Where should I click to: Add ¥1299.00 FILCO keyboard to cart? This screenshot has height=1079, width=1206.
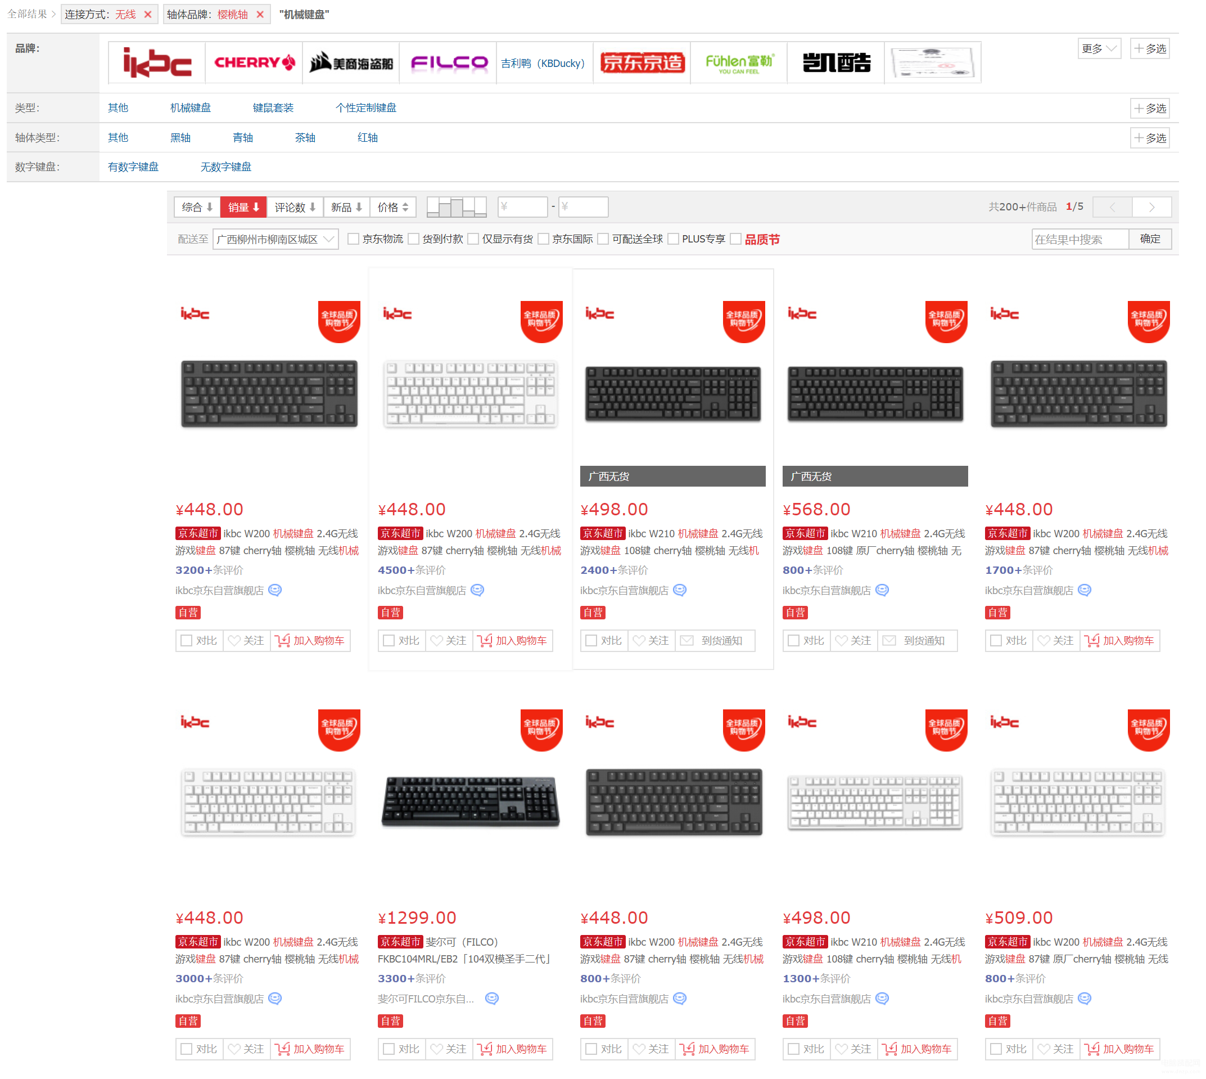[513, 1049]
